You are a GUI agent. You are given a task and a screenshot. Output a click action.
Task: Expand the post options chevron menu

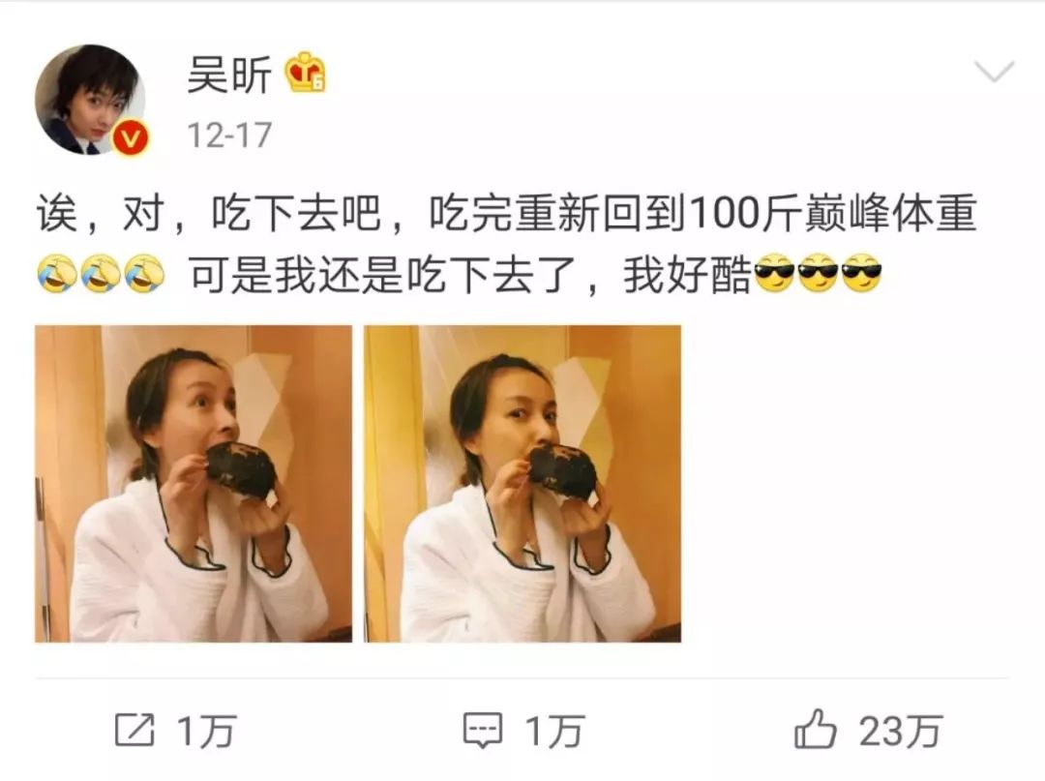994,71
